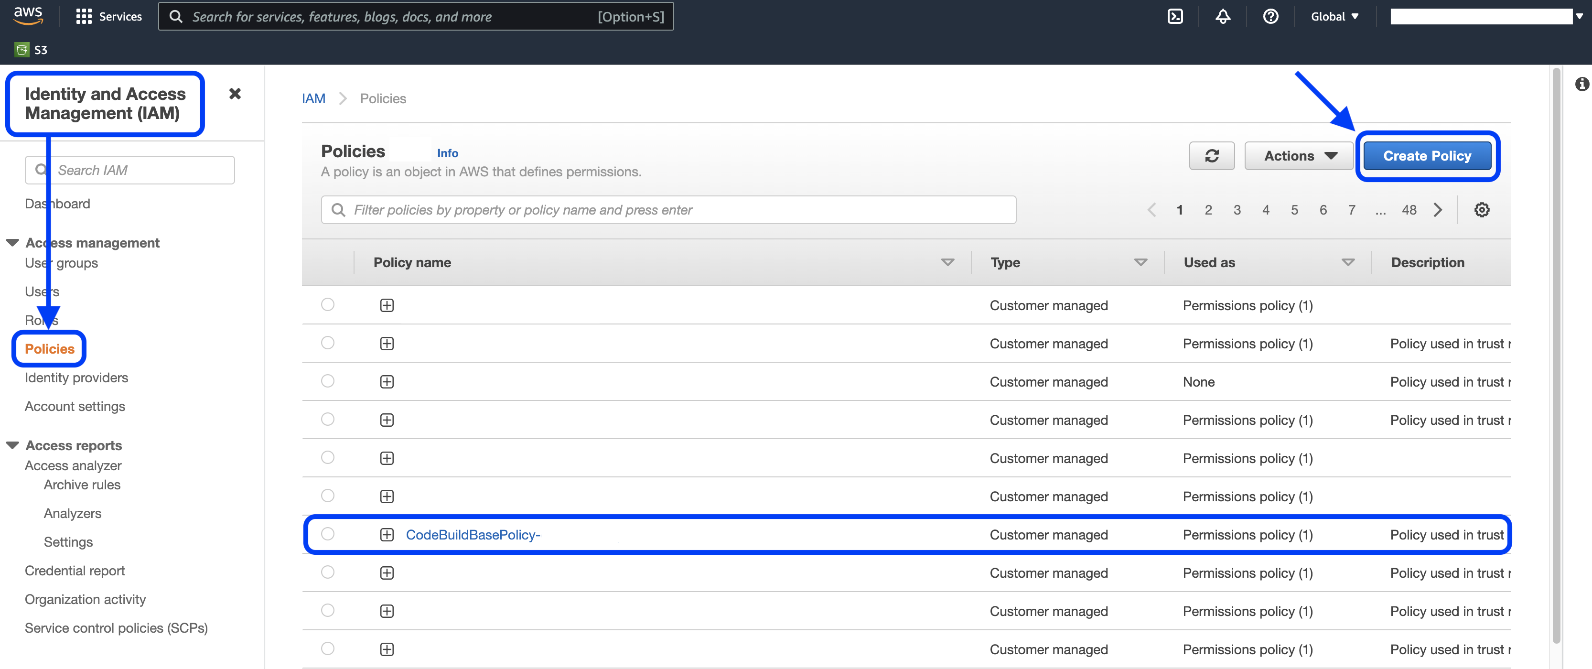
Task: Collapse the Access management section
Action: pos(12,243)
